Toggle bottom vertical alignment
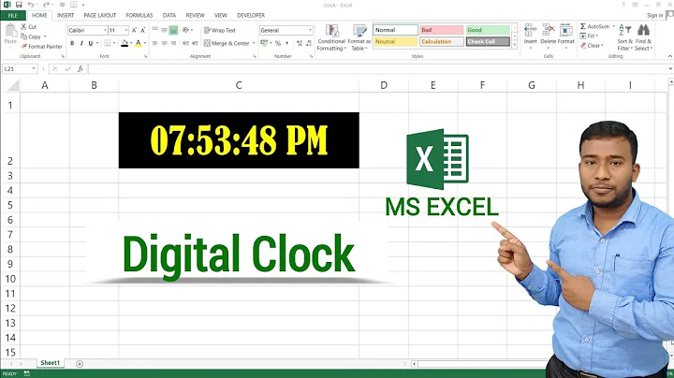Image resolution: width=674 pixels, height=378 pixels. tap(173, 30)
